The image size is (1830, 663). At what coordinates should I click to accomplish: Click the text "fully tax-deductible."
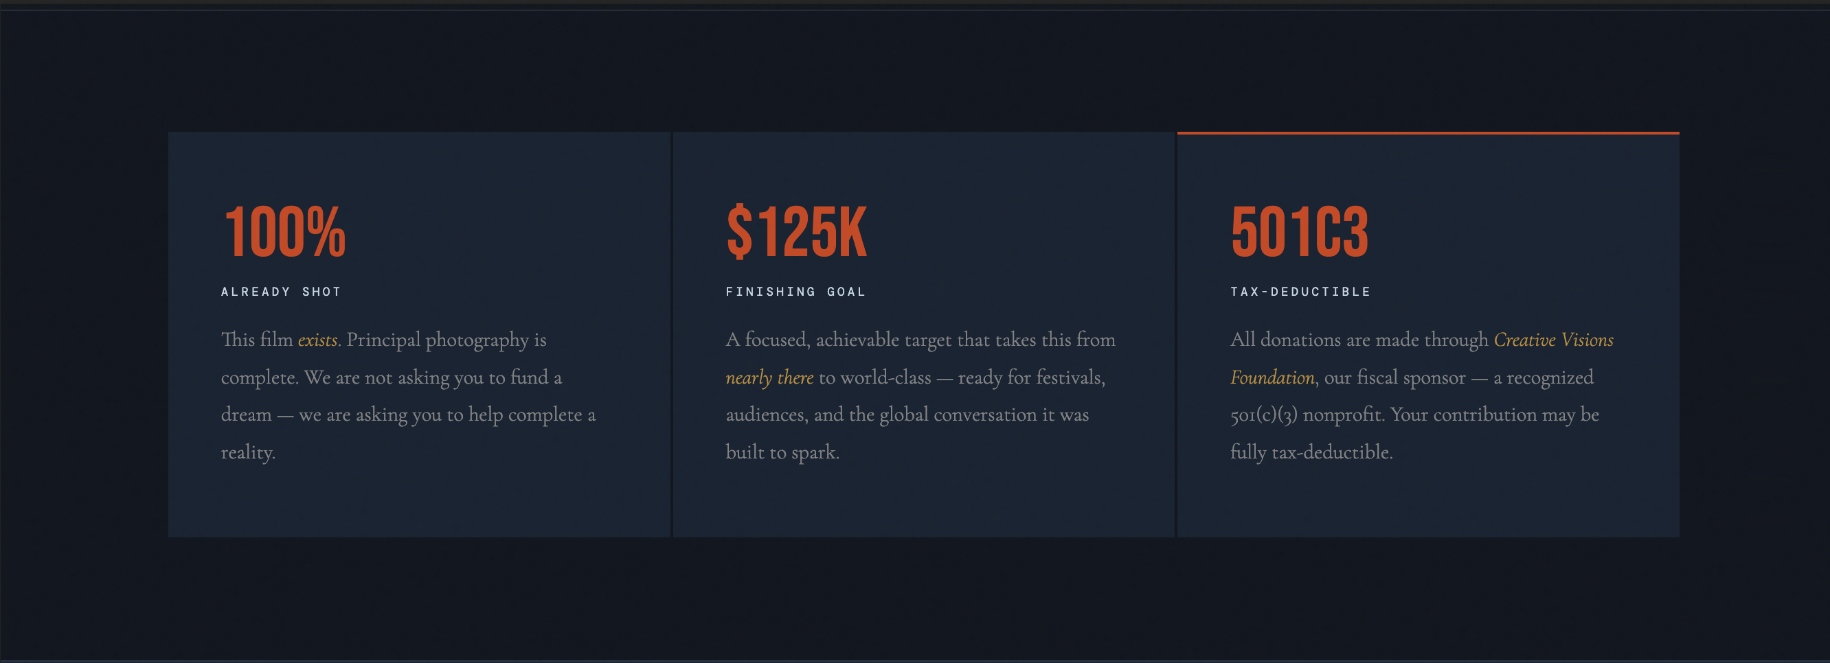[x=1311, y=452]
